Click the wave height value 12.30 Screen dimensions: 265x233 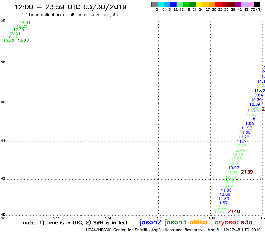pyautogui.click(x=221, y=207)
